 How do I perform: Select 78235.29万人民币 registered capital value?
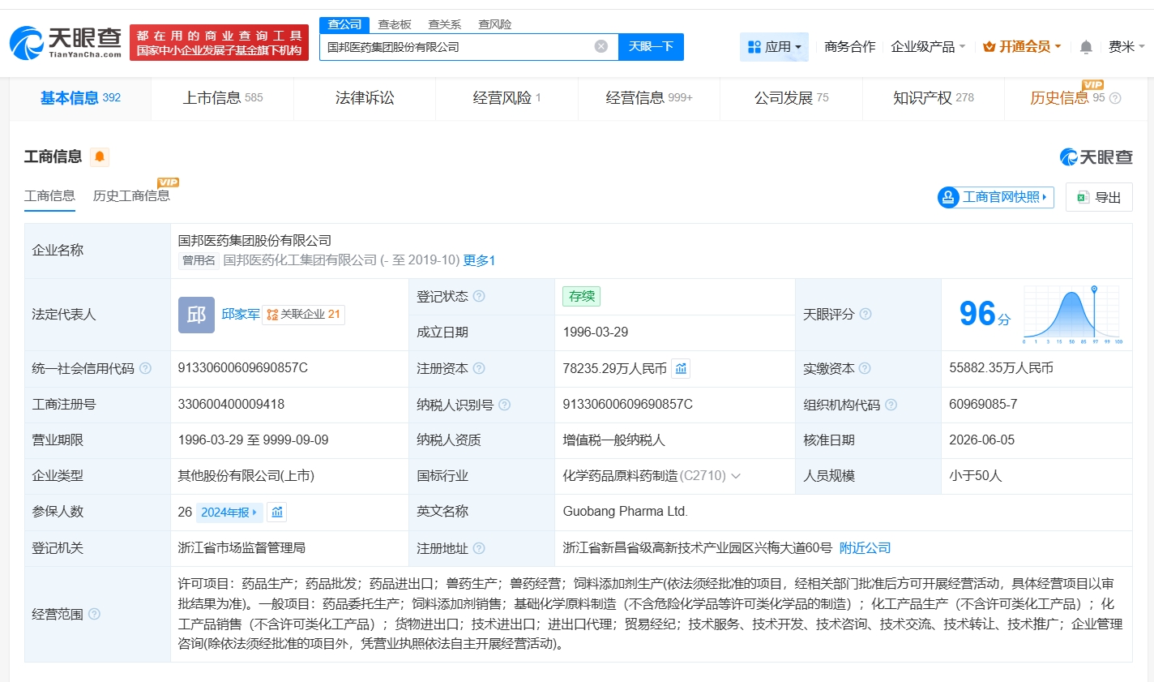point(614,368)
